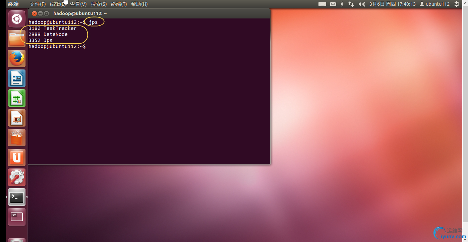The width and height of the screenshot is (468, 242).
Task: Open the Ubuntu Software Center
Action: tap(16, 138)
